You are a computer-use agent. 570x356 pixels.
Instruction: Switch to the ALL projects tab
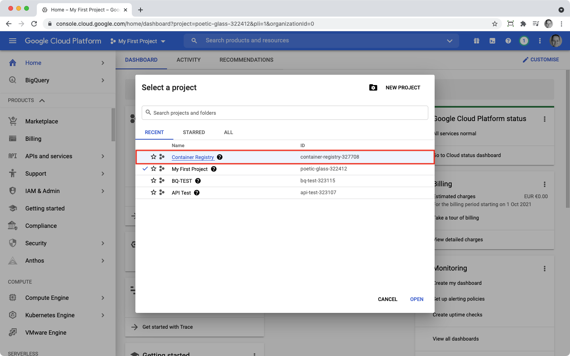tap(228, 133)
